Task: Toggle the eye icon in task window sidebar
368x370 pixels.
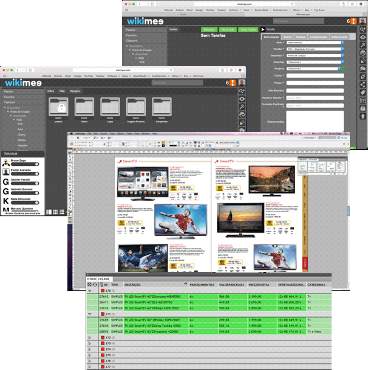Action: [x=363, y=37]
